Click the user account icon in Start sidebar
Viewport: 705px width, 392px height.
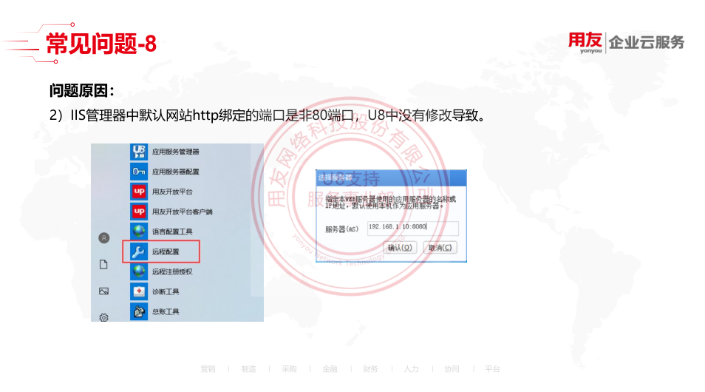pyautogui.click(x=104, y=237)
